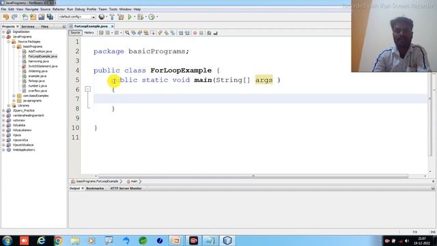This screenshot has height=246, width=437.
Task: Open the Window menu
Action: click(125, 9)
